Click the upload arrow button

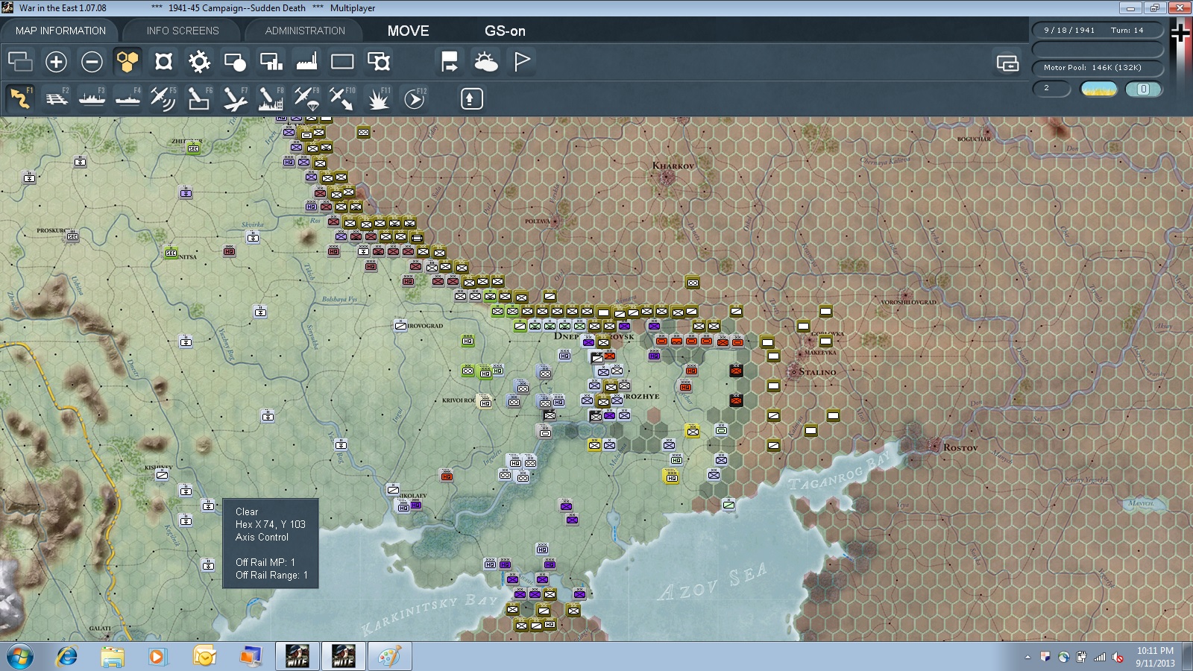pyautogui.click(x=471, y=98)
